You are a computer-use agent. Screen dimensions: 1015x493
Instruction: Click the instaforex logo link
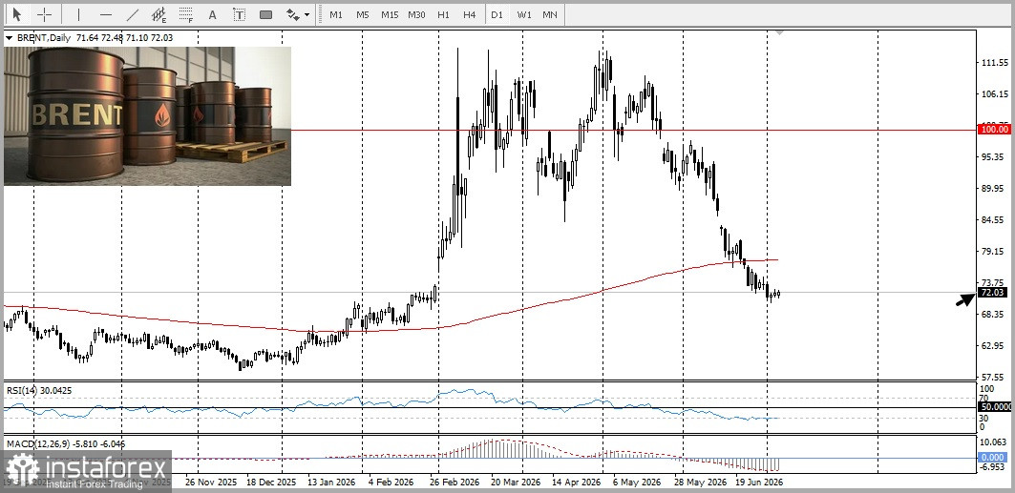point(86,472)
